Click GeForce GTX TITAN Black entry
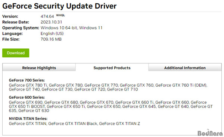Screen dimensions: 224x137 coord(73,124)
